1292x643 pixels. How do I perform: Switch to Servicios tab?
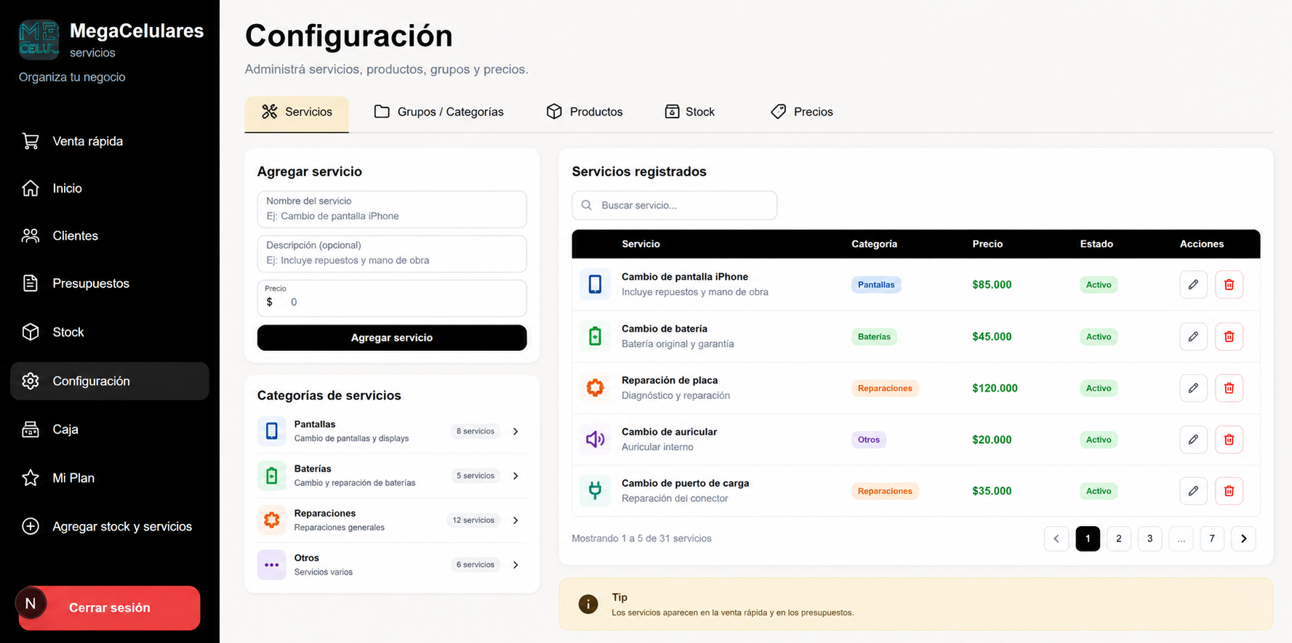point(297,114)
